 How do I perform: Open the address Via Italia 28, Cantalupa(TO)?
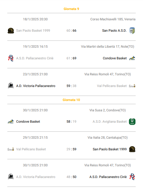click(x=107, y=138)
